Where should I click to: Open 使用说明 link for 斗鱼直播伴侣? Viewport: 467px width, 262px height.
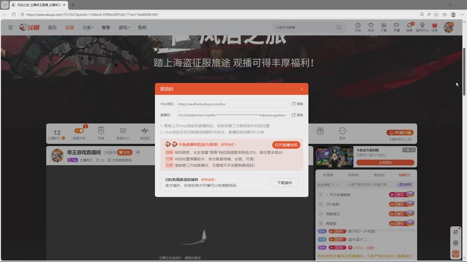click(x=228, y=144)
